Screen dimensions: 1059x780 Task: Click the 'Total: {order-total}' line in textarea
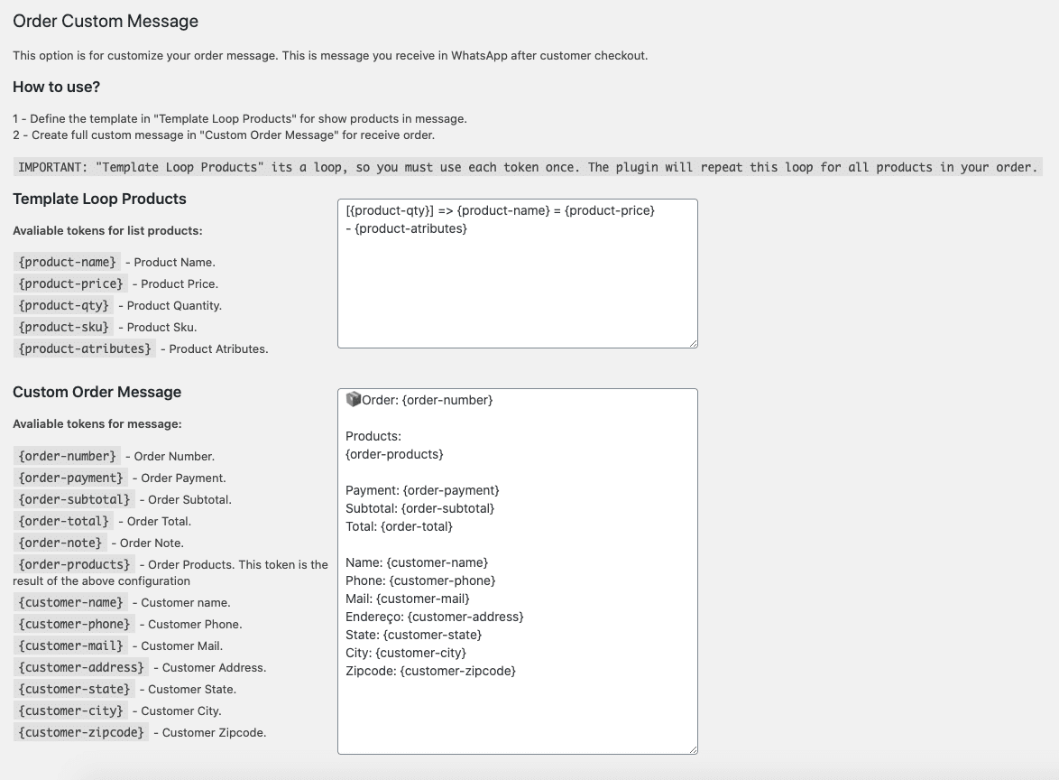(399, 526)
